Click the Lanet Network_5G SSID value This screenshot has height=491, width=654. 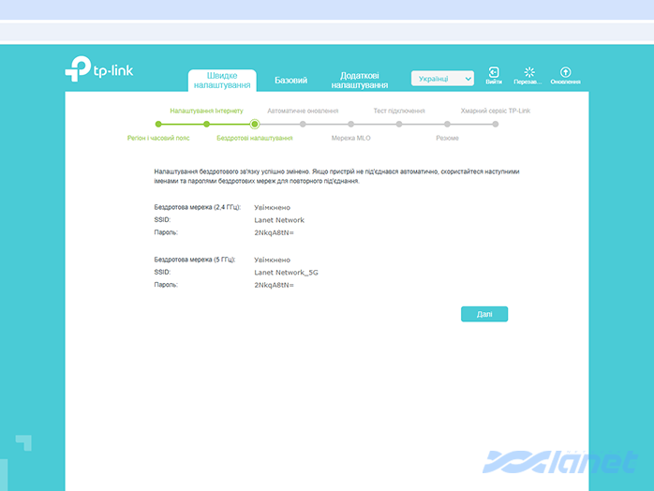coord(286,272)
